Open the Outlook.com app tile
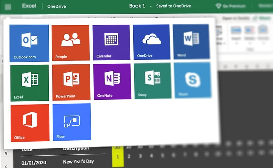This screenshot has height=168, width=273. 29,43
